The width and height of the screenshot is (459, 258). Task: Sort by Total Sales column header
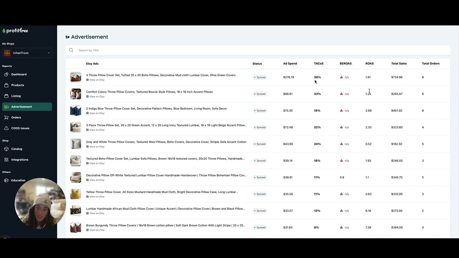pos(399,64)
